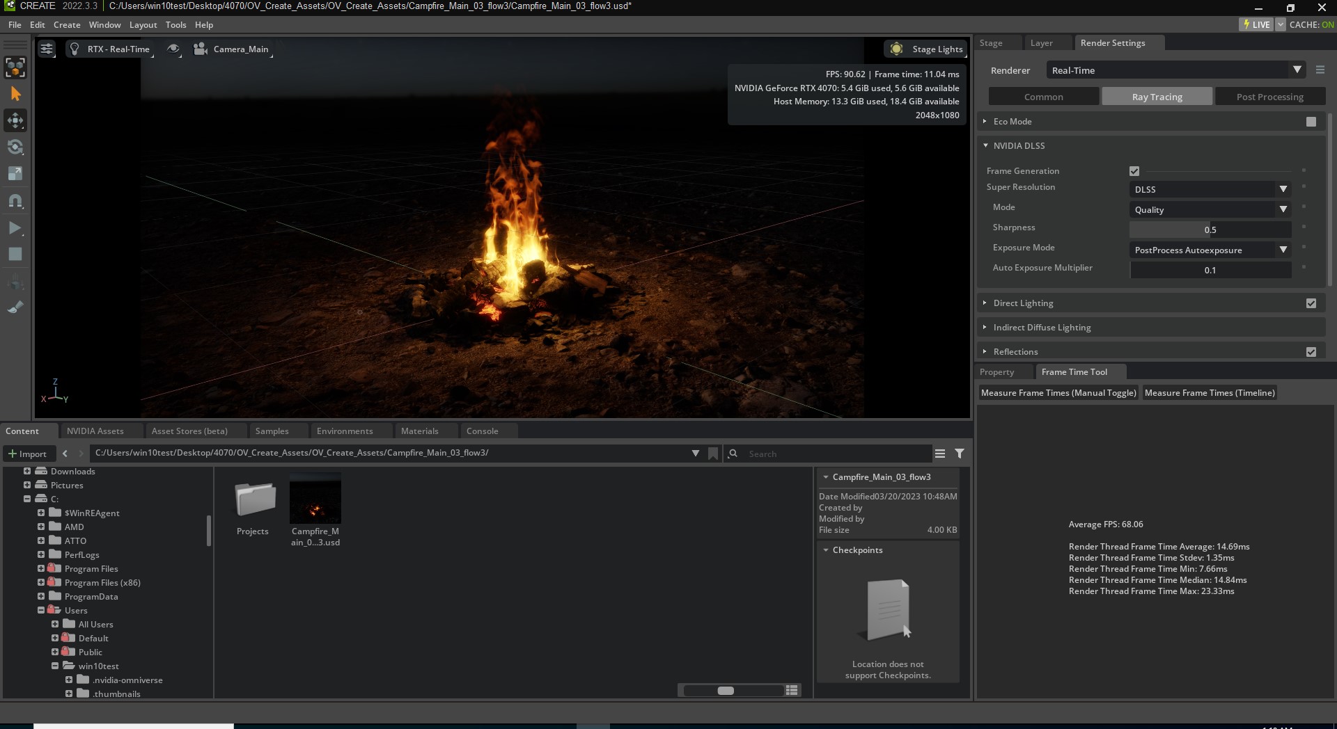1337x729 pixels.
Task: Click the Camera_Main camera icon
Action: [201, 49]
